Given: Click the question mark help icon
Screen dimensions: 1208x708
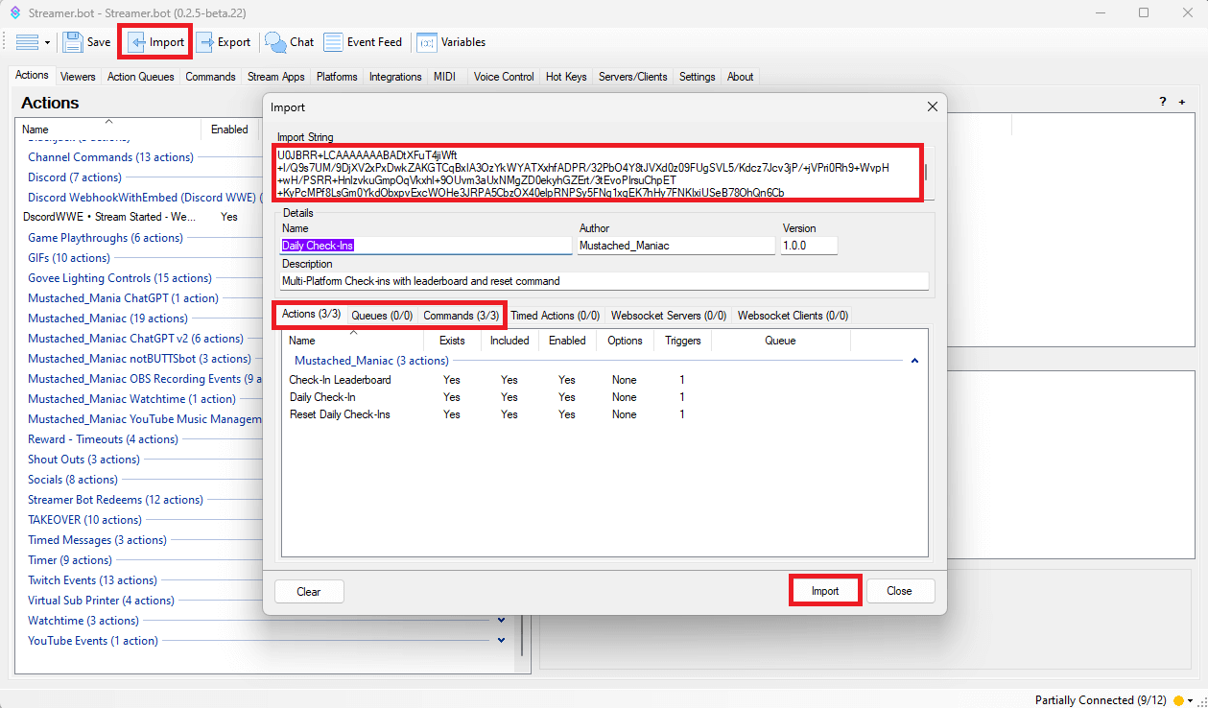Looking at the screenshot, I should 1163,102.
